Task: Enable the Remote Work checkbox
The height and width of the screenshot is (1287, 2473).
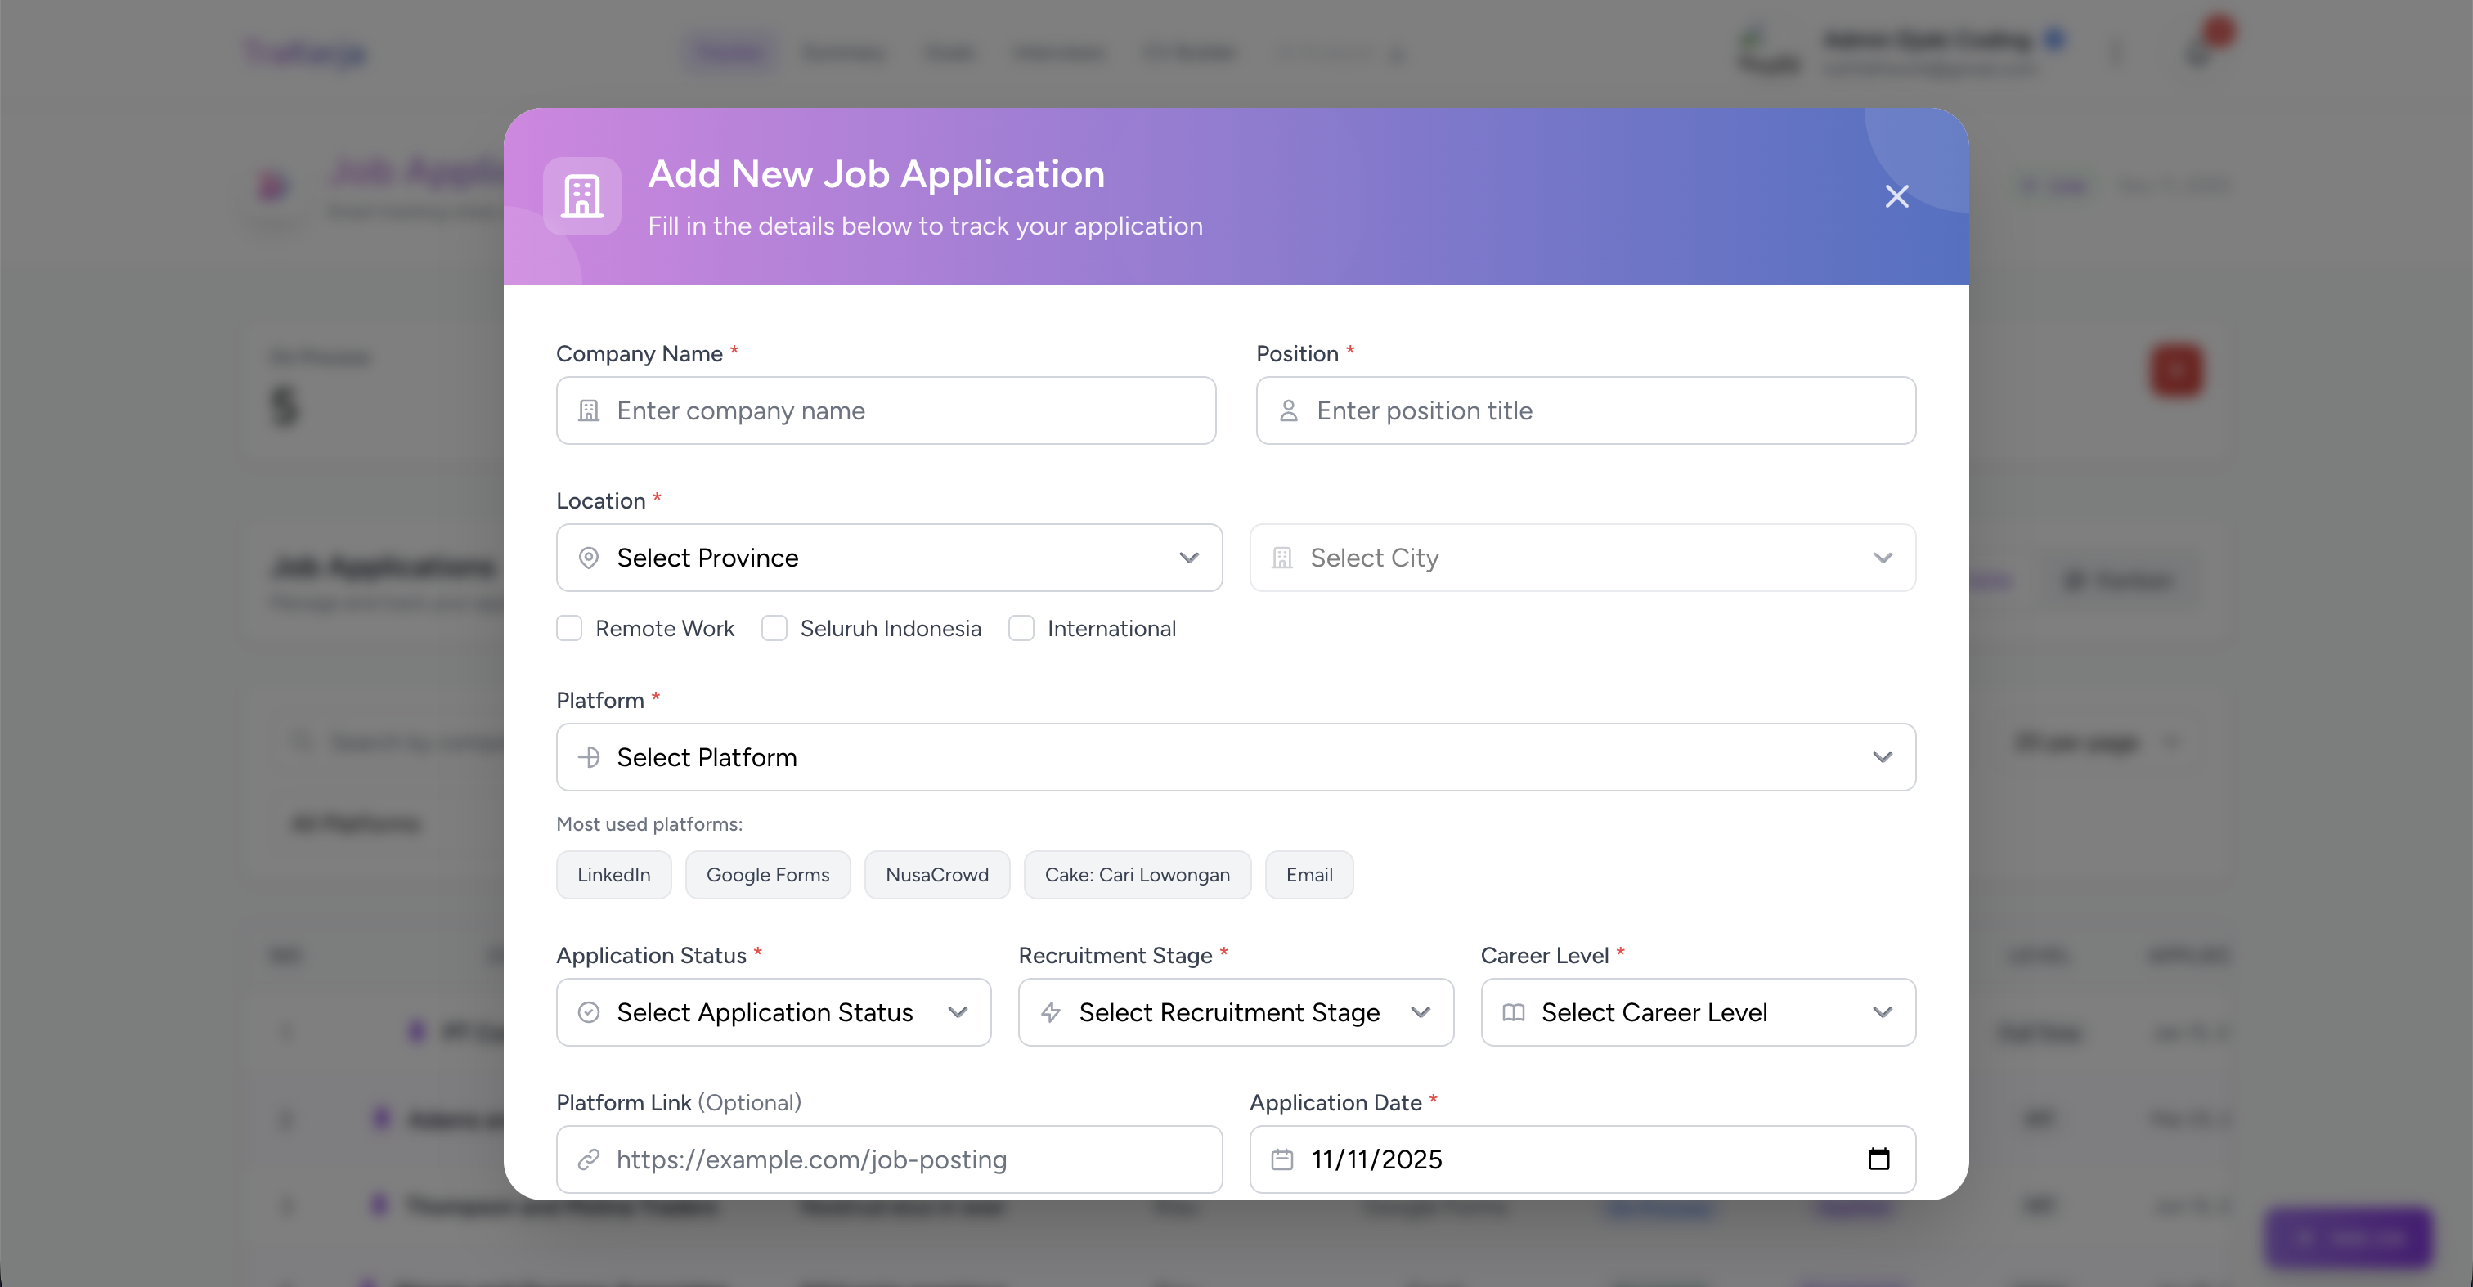Action: (569, 629)
